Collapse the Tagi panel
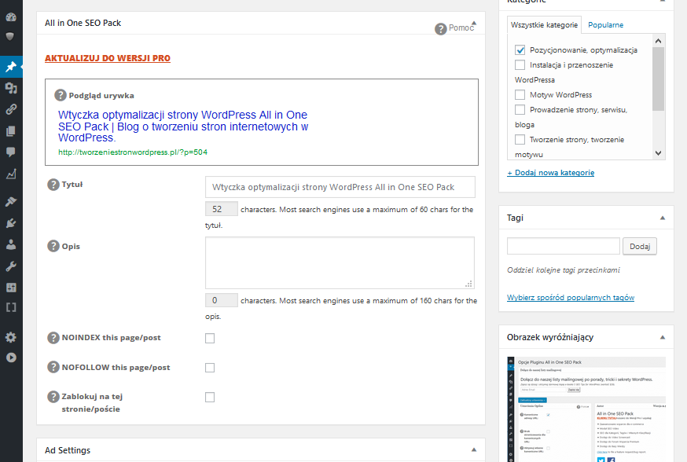The width and height of the screenshot is (687, 462). click(x=663, y=218)
